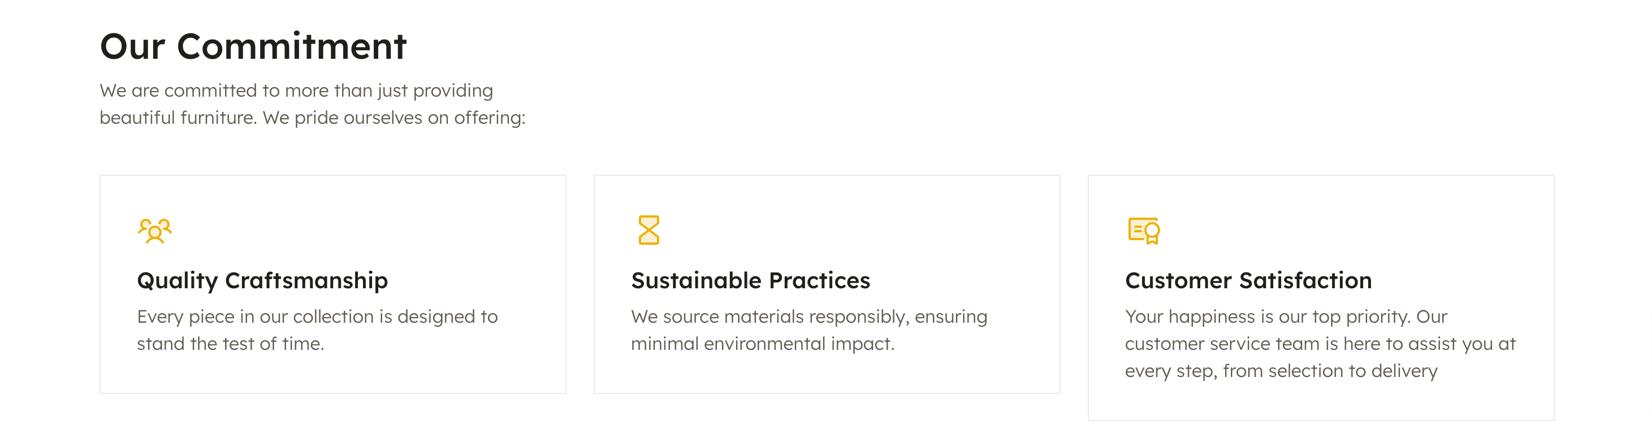Click the word 'furniture' in the intro paragraph
The height and width of the screenshot is (442, 1652).
pos(218,118)
